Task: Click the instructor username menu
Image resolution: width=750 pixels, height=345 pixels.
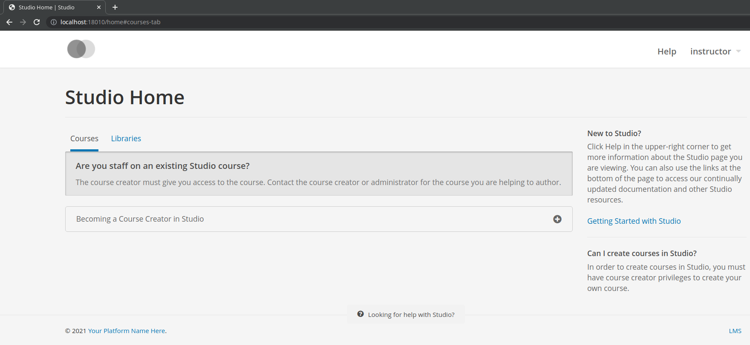Action: click(710, 51)
